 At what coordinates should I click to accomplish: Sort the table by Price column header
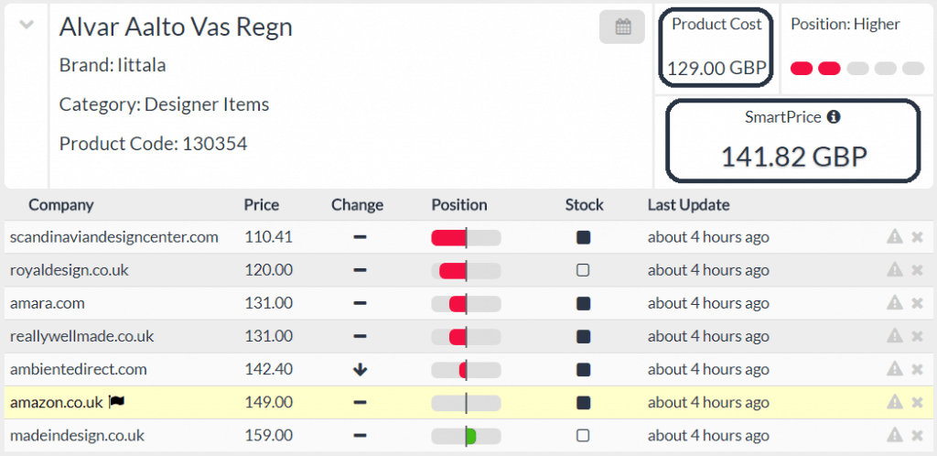pyautogui.click(x=262, y=205)
